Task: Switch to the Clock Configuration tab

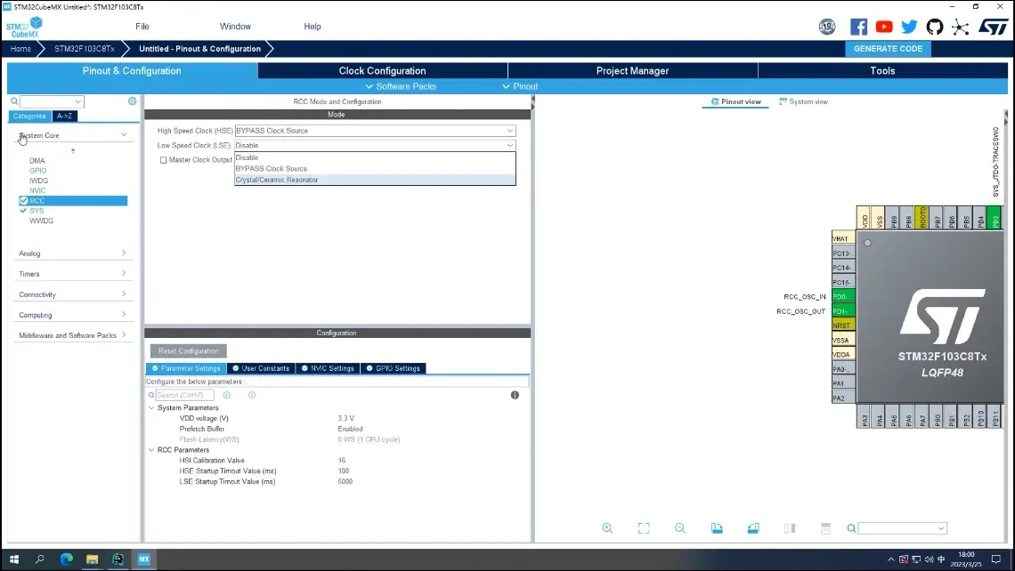Action: click(x=382, y=71)
